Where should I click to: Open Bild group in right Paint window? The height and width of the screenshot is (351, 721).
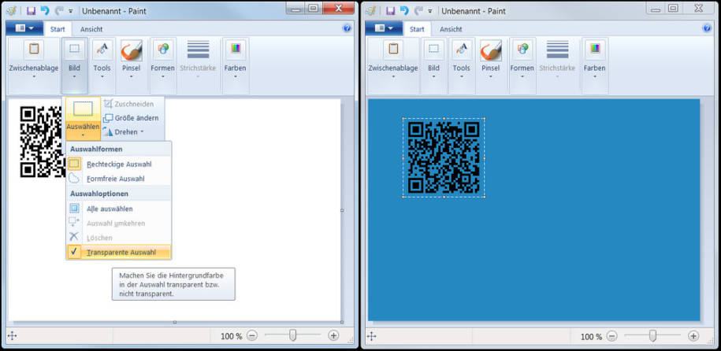(433, 65)
